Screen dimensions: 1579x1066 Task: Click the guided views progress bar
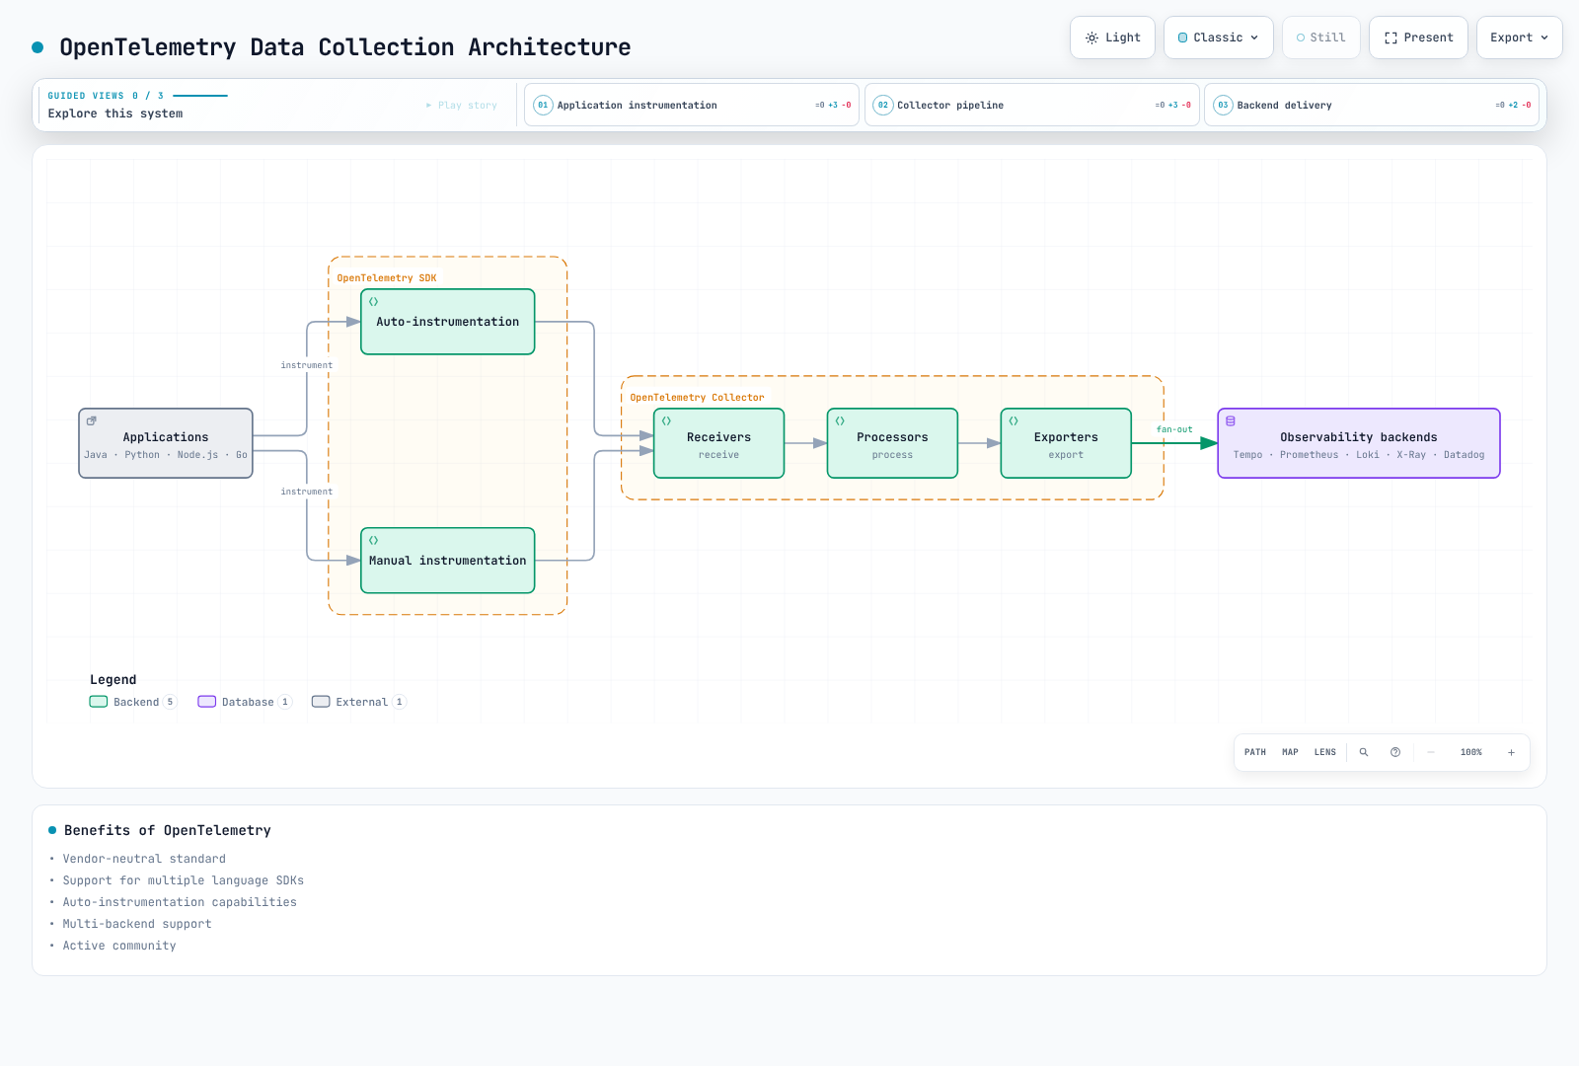200,96
